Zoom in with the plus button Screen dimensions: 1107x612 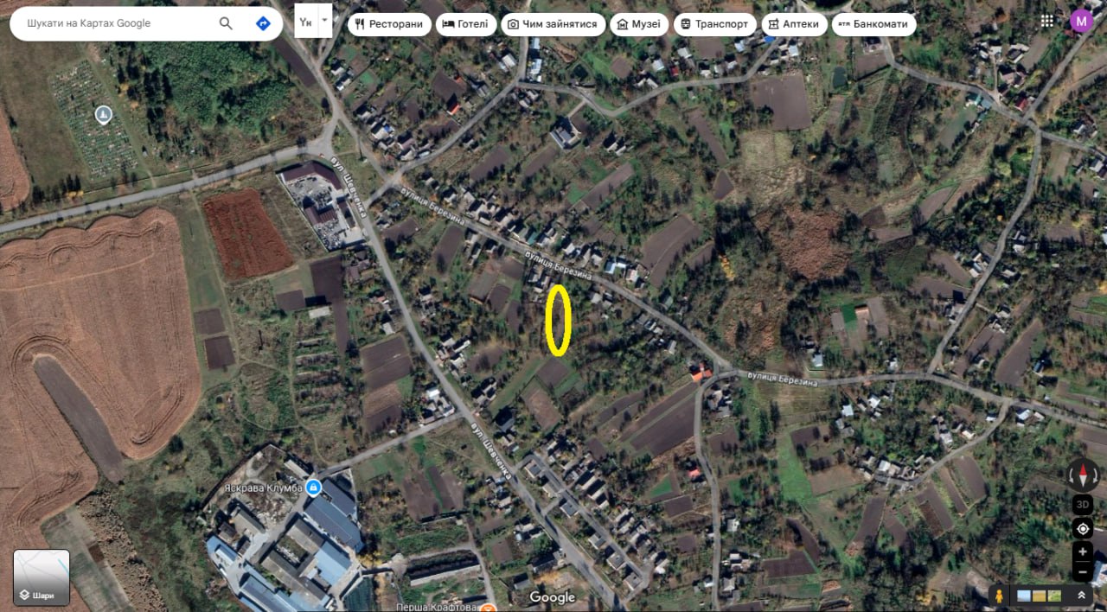pyautogui.click(x=1083, y=551)
